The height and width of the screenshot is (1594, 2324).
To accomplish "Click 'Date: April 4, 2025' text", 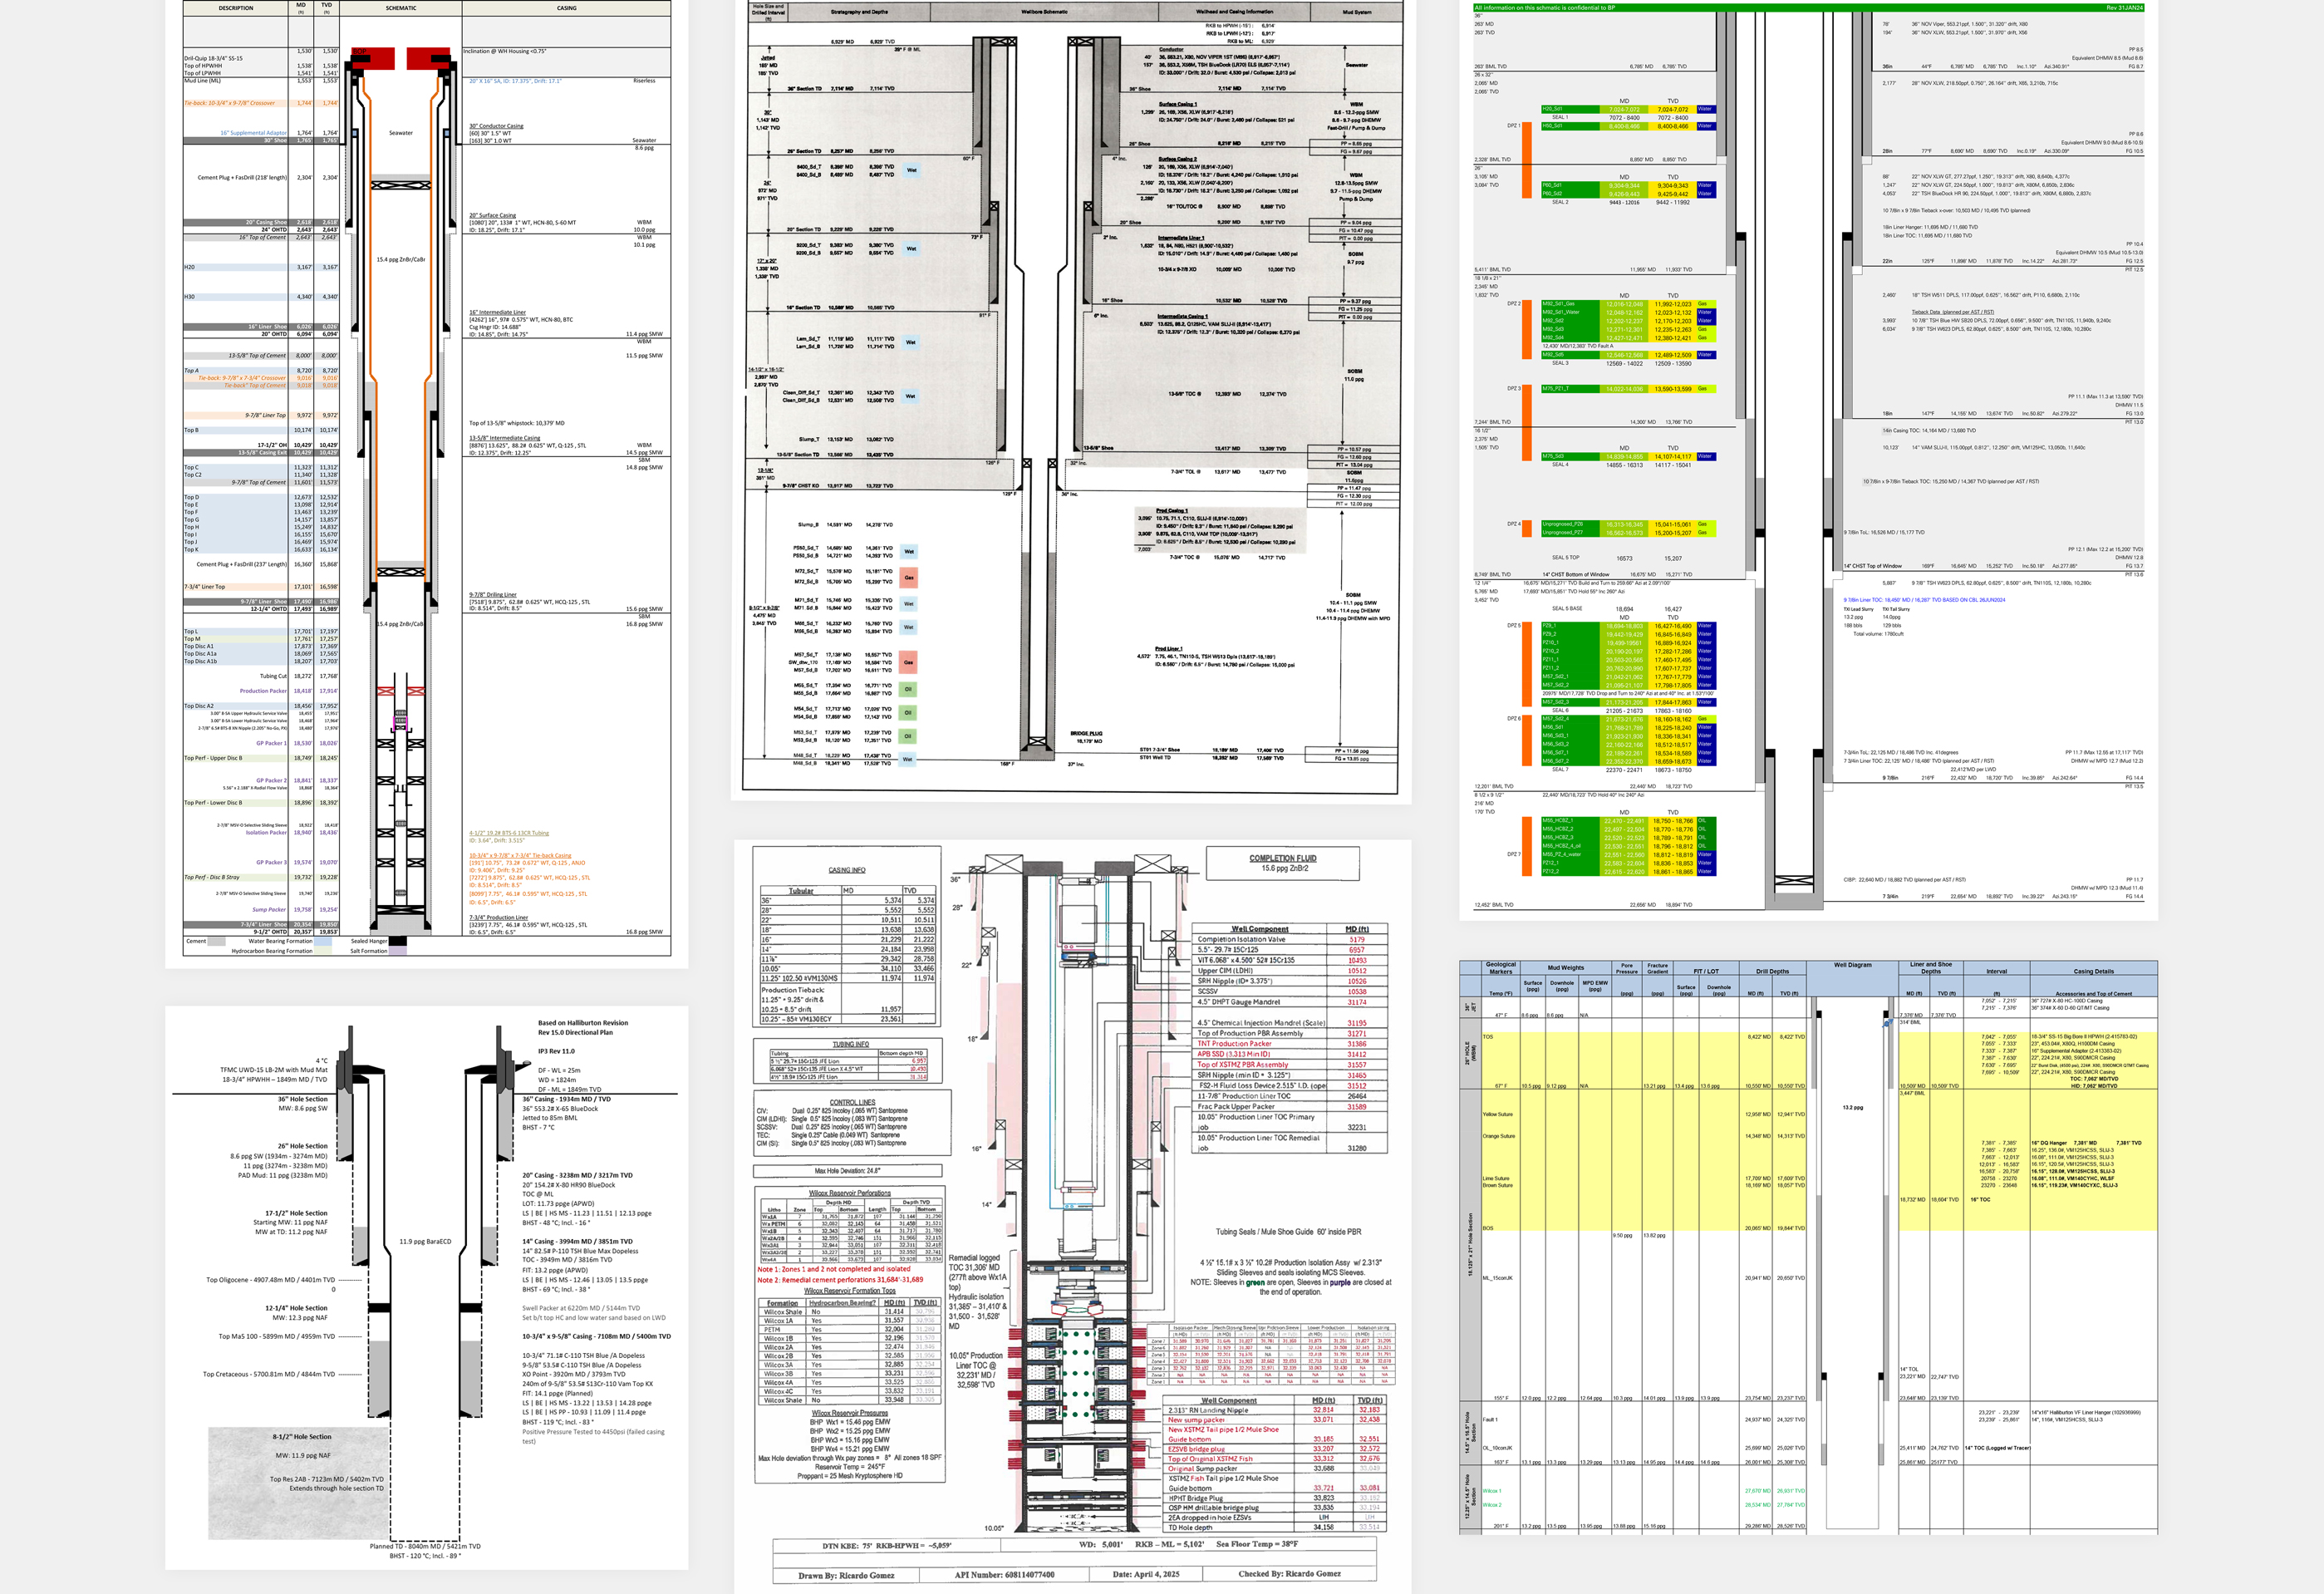I will 1146,1574.
